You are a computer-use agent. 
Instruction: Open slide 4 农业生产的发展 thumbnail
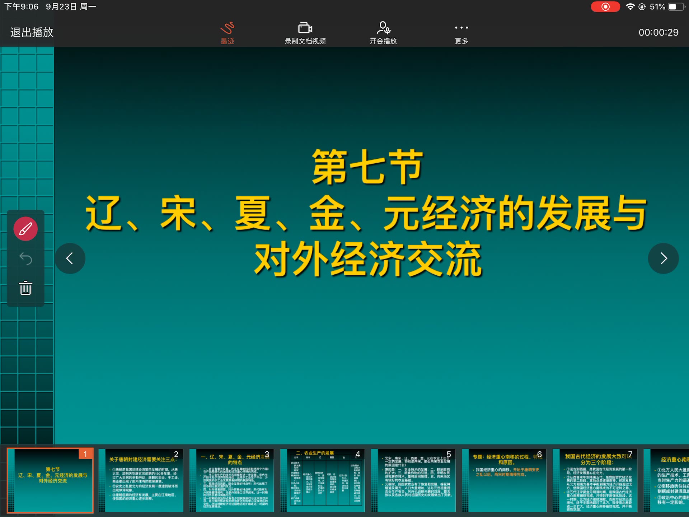point(323,480)
